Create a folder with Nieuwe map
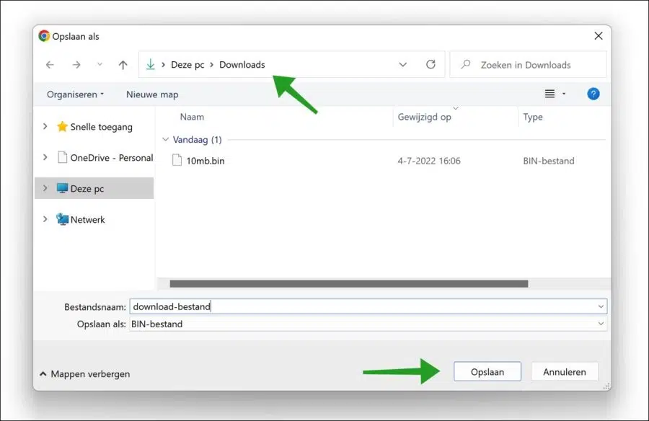The width and height of the screenshot is (649, 421). (152, 94)
